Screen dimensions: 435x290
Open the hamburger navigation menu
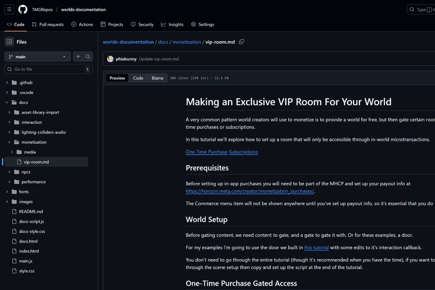point(9,9)
